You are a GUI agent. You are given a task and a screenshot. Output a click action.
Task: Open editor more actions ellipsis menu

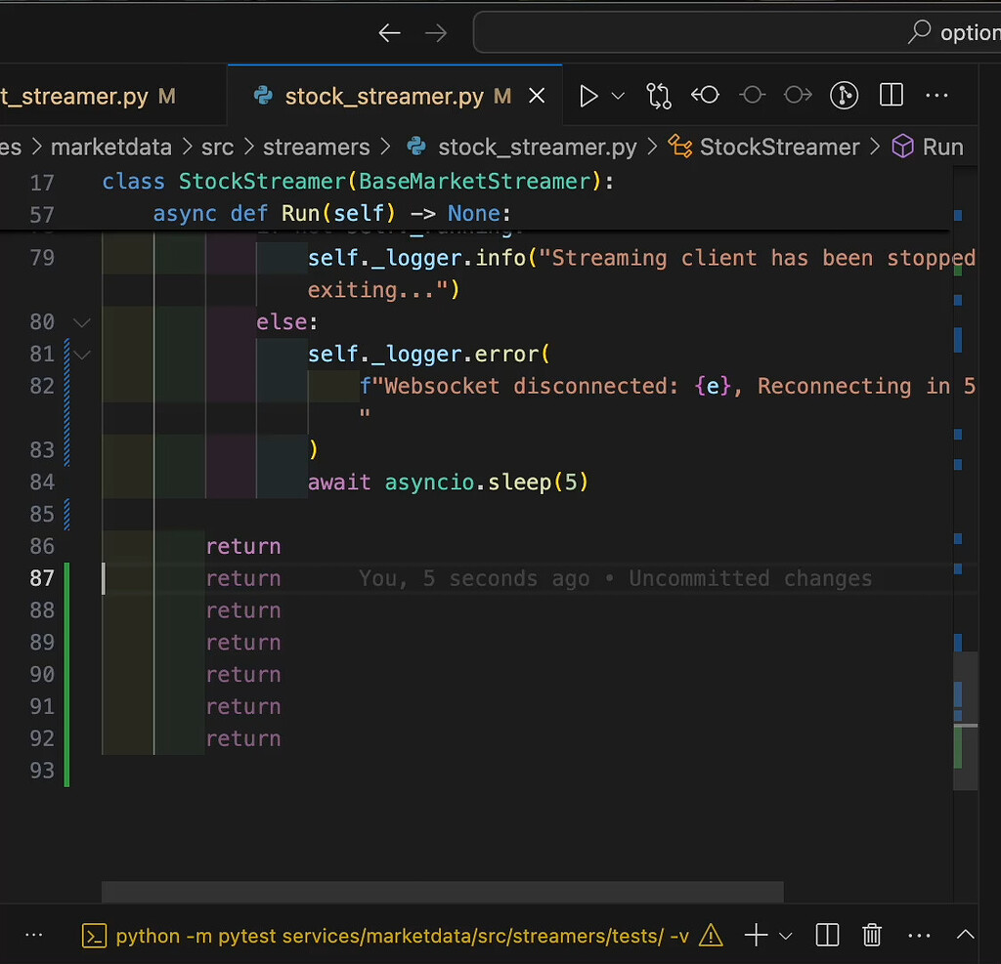click(x=936, y=96)
